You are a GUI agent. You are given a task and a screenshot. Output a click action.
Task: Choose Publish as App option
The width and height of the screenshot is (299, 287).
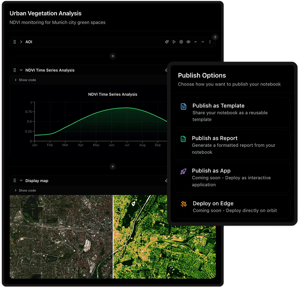click(233, 177)
